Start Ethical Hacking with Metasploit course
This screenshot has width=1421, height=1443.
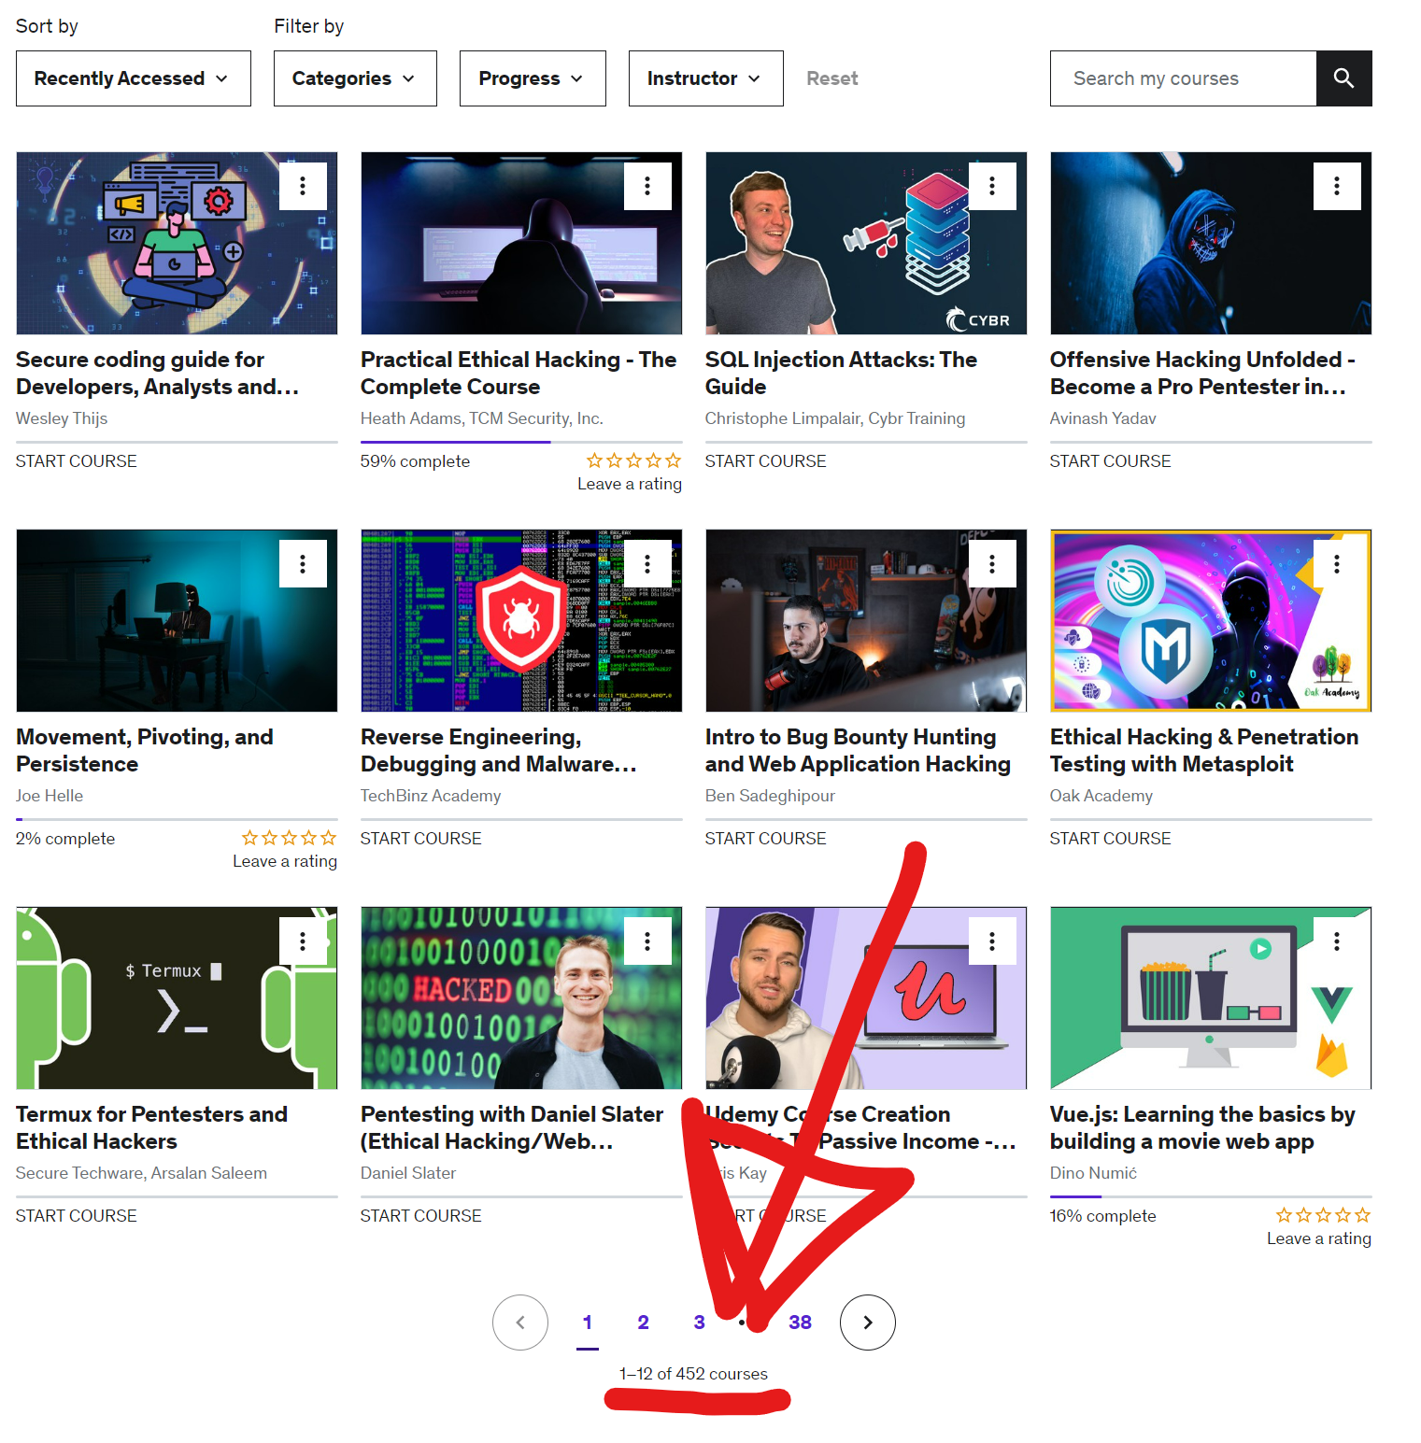click(x=1110, y=838)
